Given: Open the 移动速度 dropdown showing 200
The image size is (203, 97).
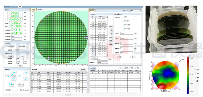Looking at the screenshot, I should coord(20,59).
